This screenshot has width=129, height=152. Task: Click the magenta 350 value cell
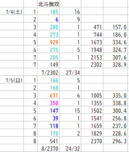pos(48,103)
